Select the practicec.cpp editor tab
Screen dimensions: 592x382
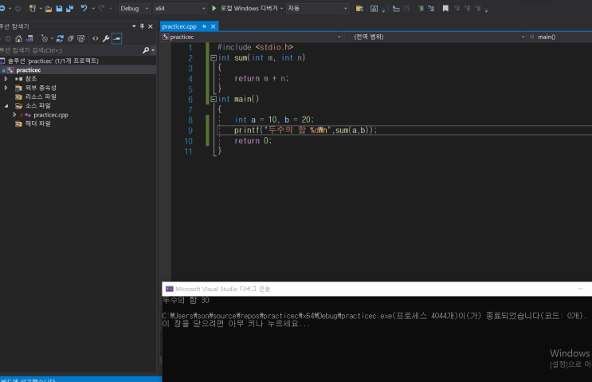[x=179, y=26]
